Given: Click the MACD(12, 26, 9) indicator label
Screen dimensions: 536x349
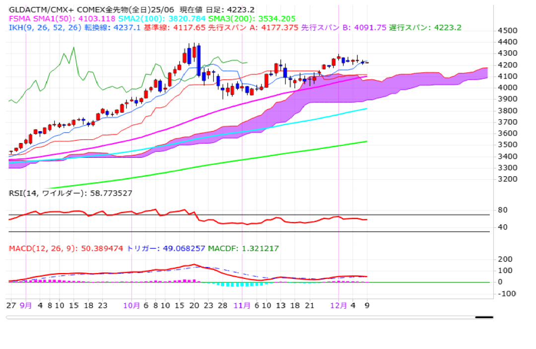Looking at the screenshot, I should click(x=42, y=248).
